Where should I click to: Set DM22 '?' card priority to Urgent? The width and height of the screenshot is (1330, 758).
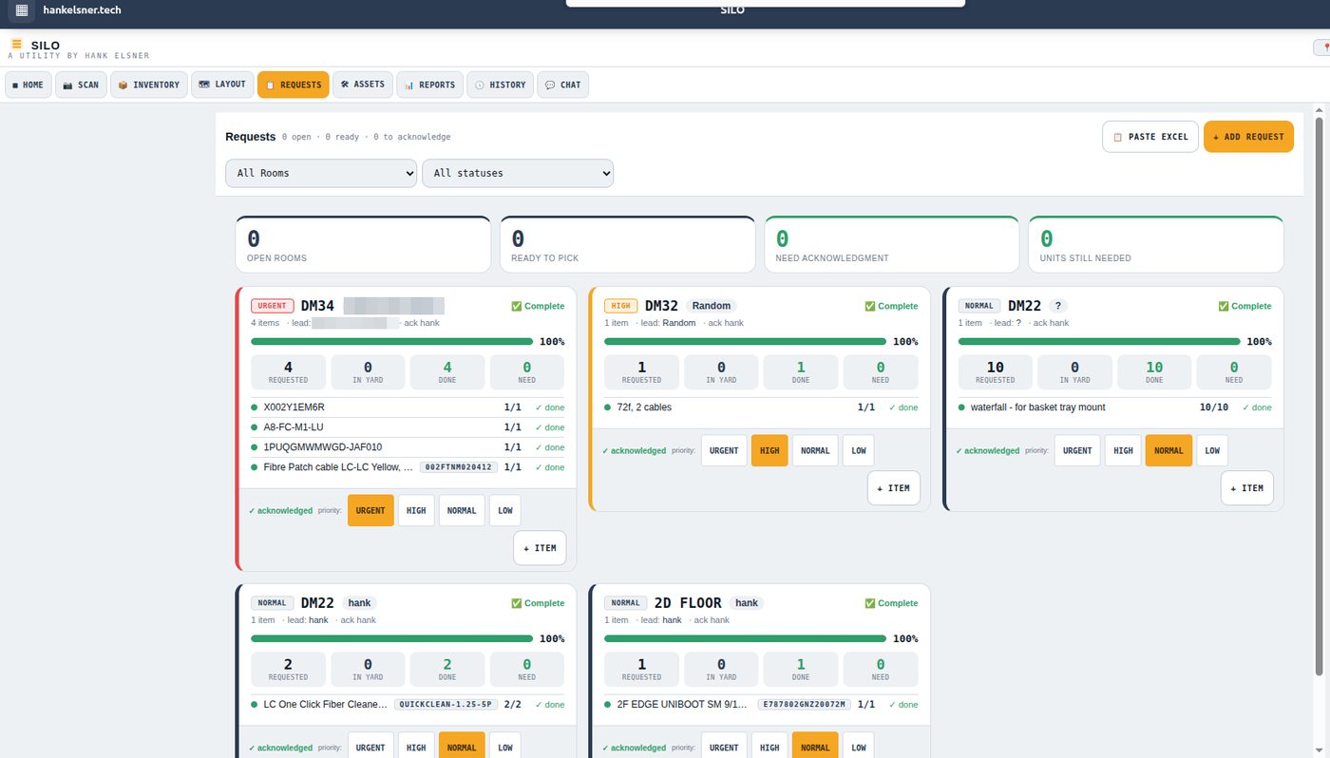(1077, 450)
